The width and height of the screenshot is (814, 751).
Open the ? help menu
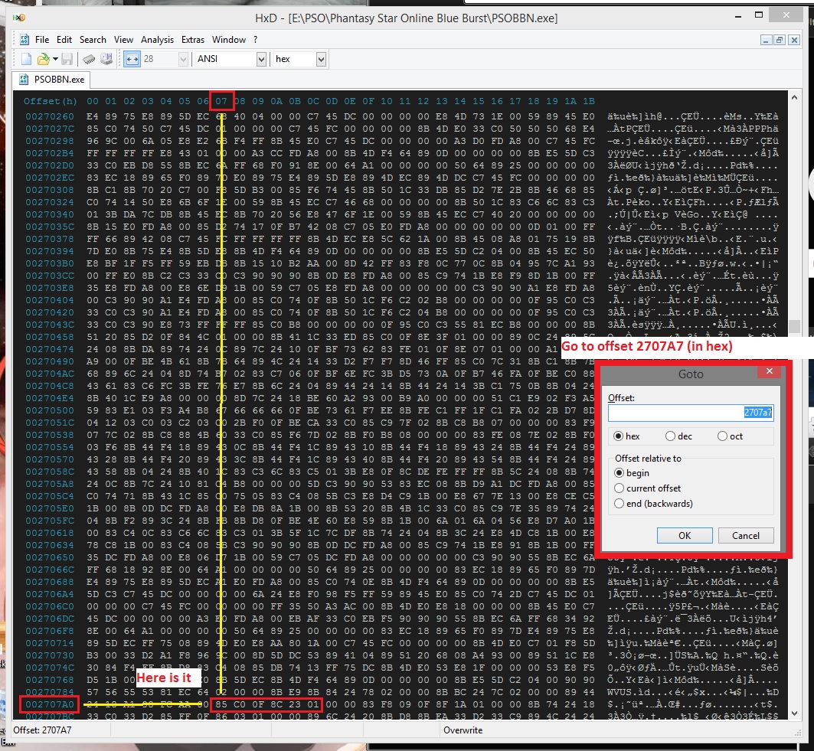[x=256, y=40]
